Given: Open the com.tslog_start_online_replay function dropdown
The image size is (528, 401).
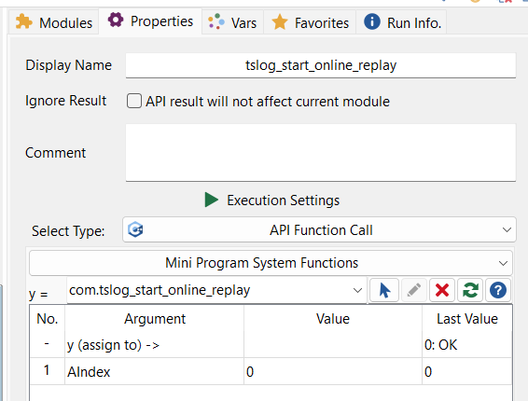Looking at the screenshot, I should [x=216, y=290].
